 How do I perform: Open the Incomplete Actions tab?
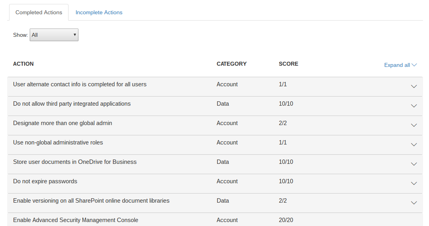click(99, 12)
